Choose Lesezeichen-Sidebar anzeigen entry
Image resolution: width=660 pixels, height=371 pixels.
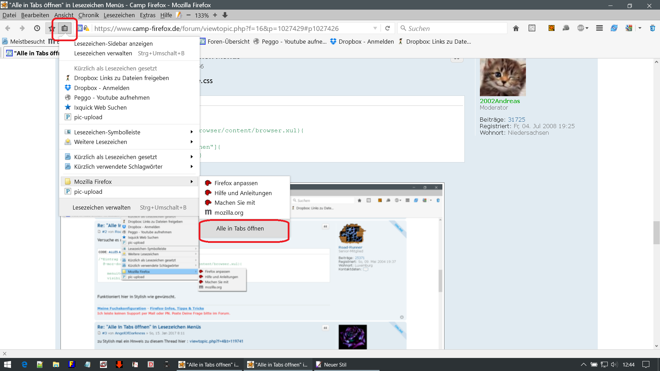point(113,44)
